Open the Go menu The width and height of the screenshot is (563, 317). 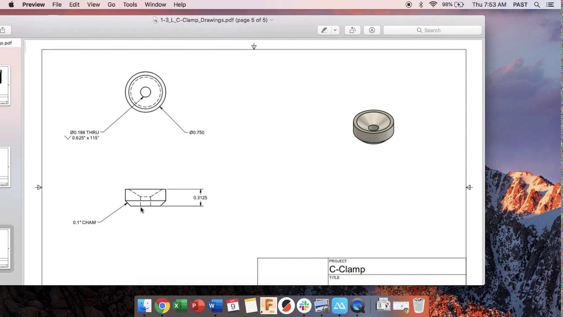click(x=111, y=4)
